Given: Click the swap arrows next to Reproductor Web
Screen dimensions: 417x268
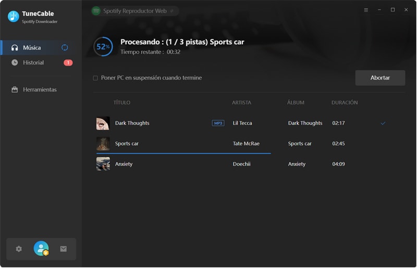Looking at the screenshot, I should click(x=172, y=11).
